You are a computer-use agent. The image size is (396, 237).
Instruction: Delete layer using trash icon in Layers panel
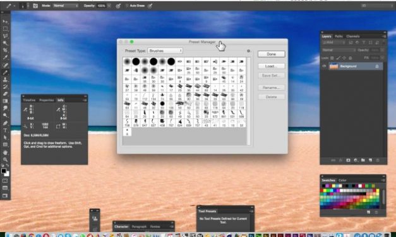point(378,160)
